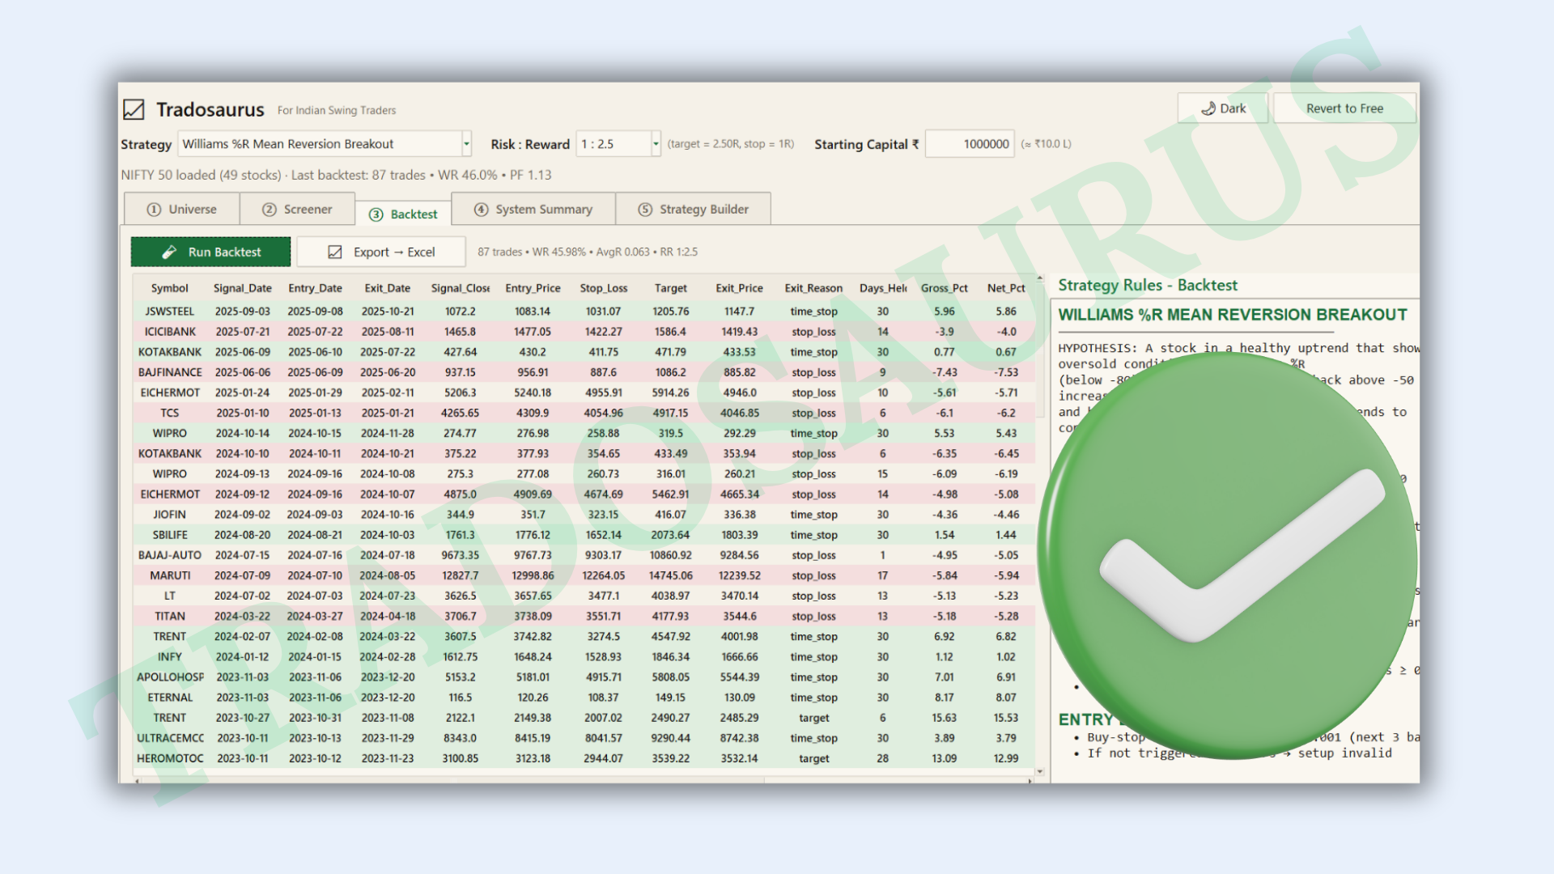The image size is (1554, 874).
Task: Sort by Stop_Loss column header
Action: 603,288
